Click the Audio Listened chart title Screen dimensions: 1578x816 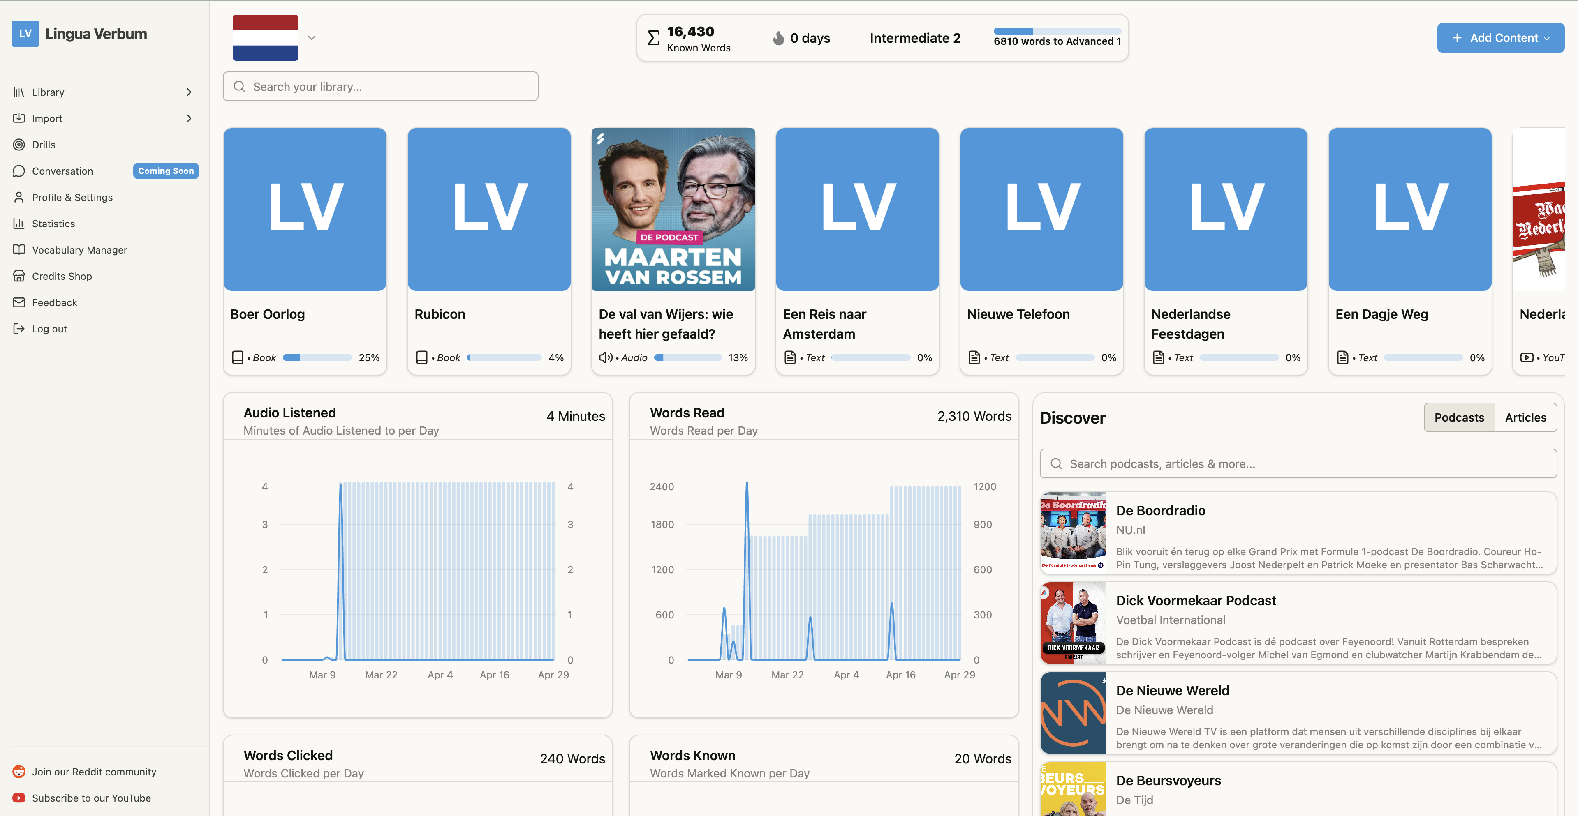click(290, 413)
